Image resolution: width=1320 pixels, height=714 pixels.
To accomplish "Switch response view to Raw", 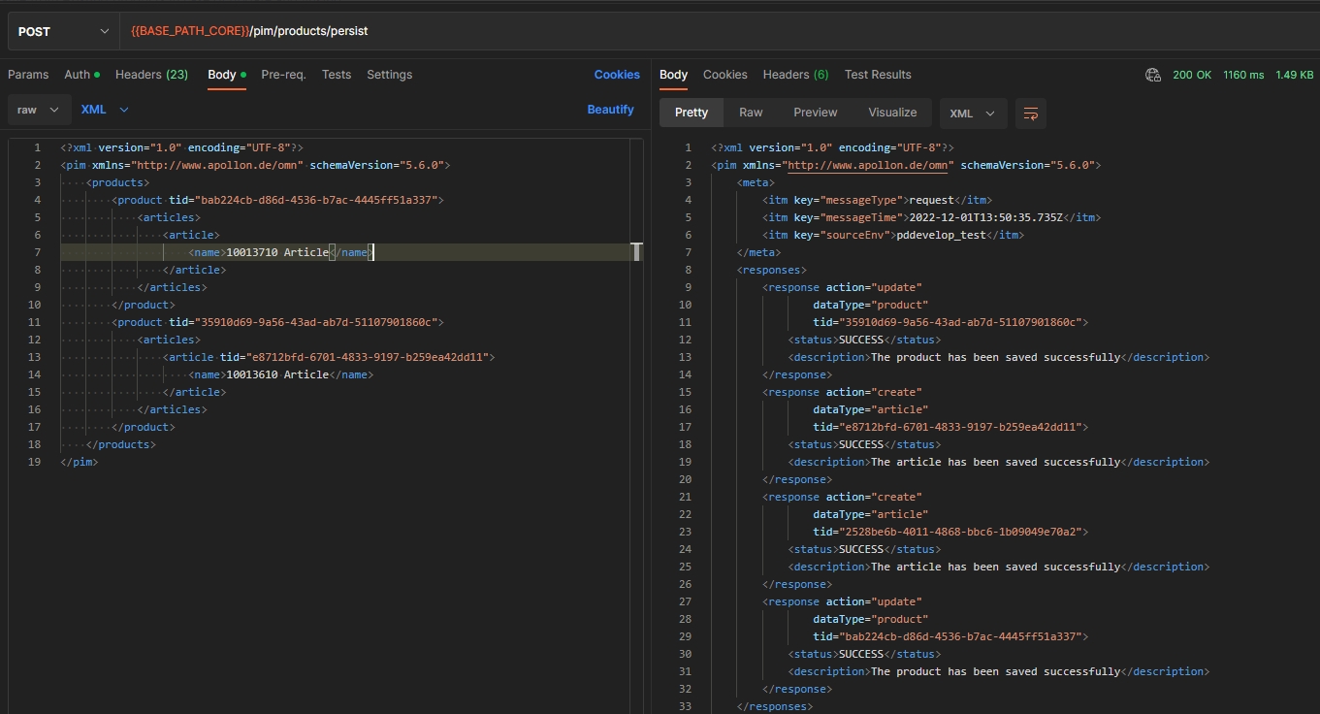I will pyautogui.click(x=751, y=113).
